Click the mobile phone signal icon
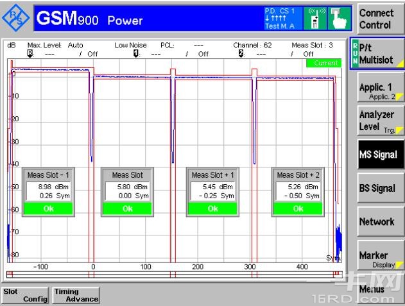 coord(315,18)
